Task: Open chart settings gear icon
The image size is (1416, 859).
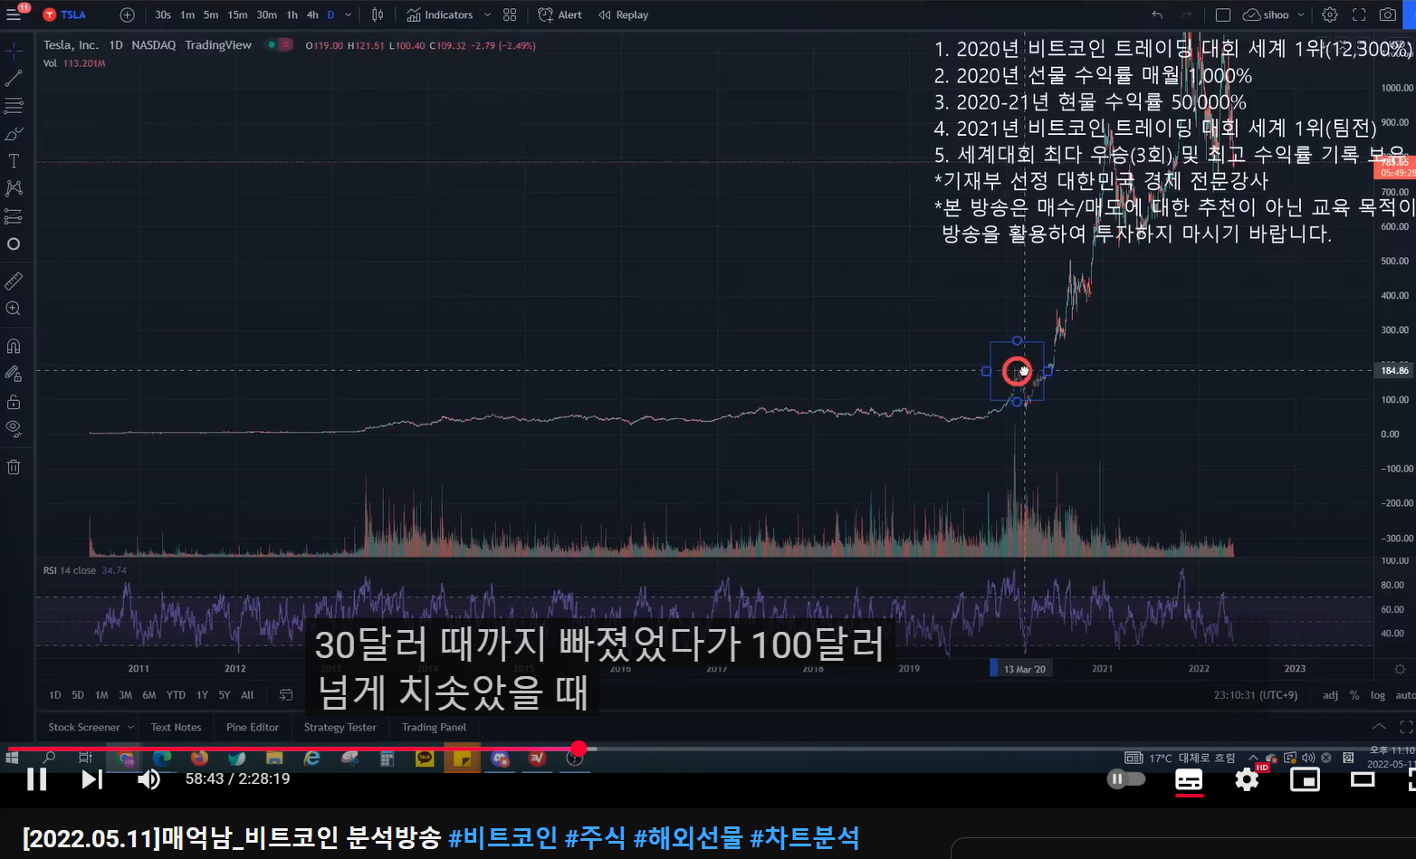Action: pos(1329,14)
